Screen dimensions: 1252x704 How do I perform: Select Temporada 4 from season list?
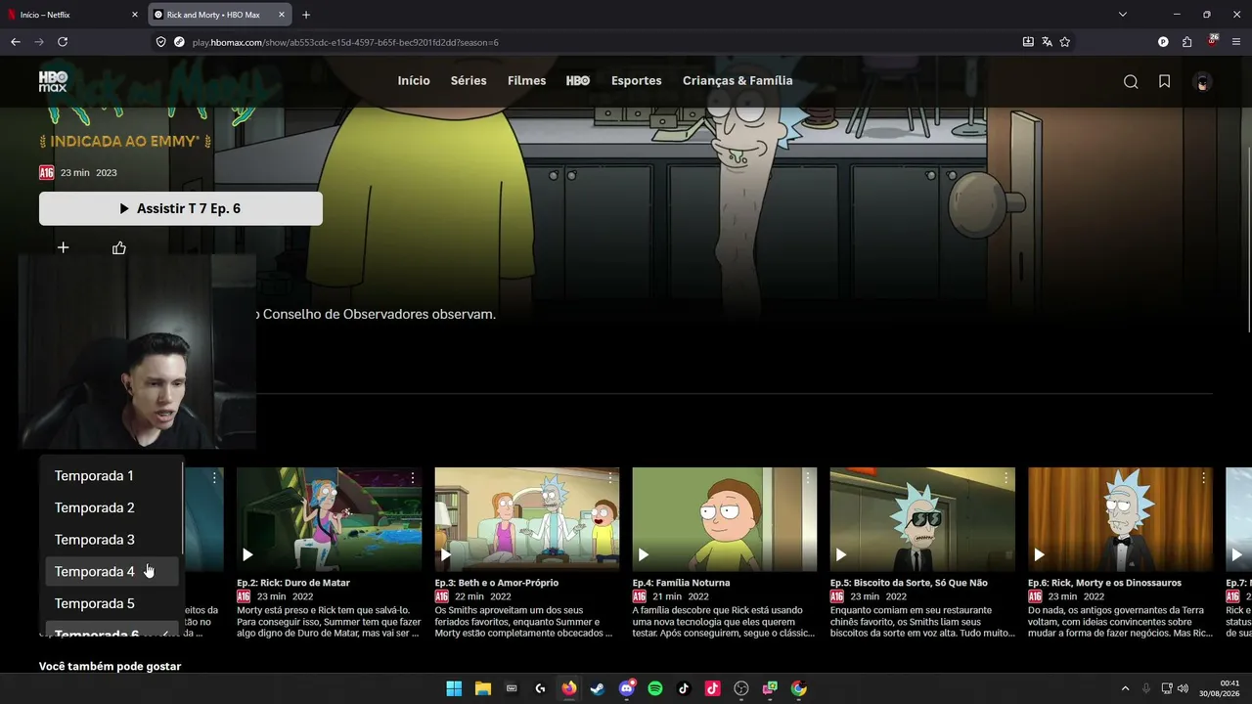[x=112, y=572]
